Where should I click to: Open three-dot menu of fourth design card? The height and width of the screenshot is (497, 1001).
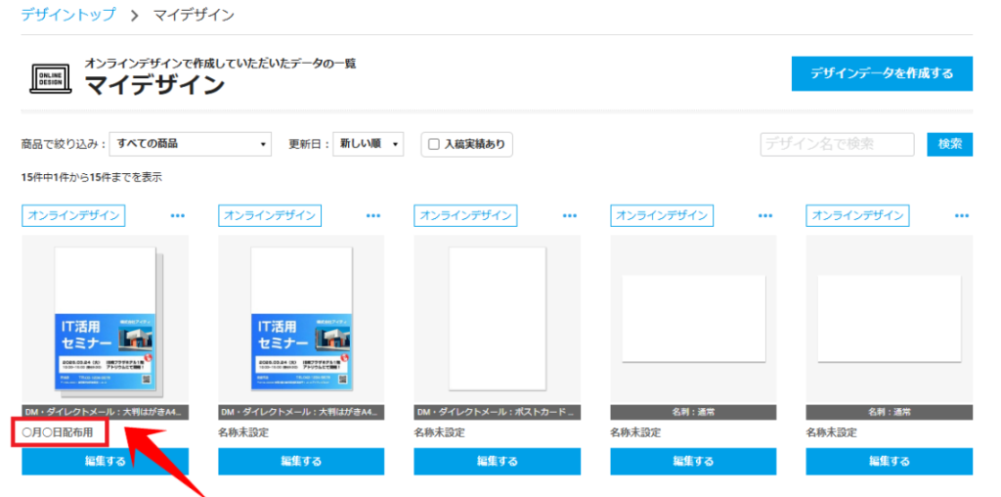click(x=765, y=215)
